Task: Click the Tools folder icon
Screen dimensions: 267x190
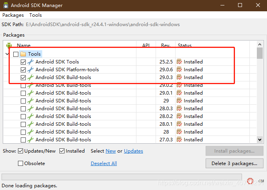Action: tap(23, 54)
